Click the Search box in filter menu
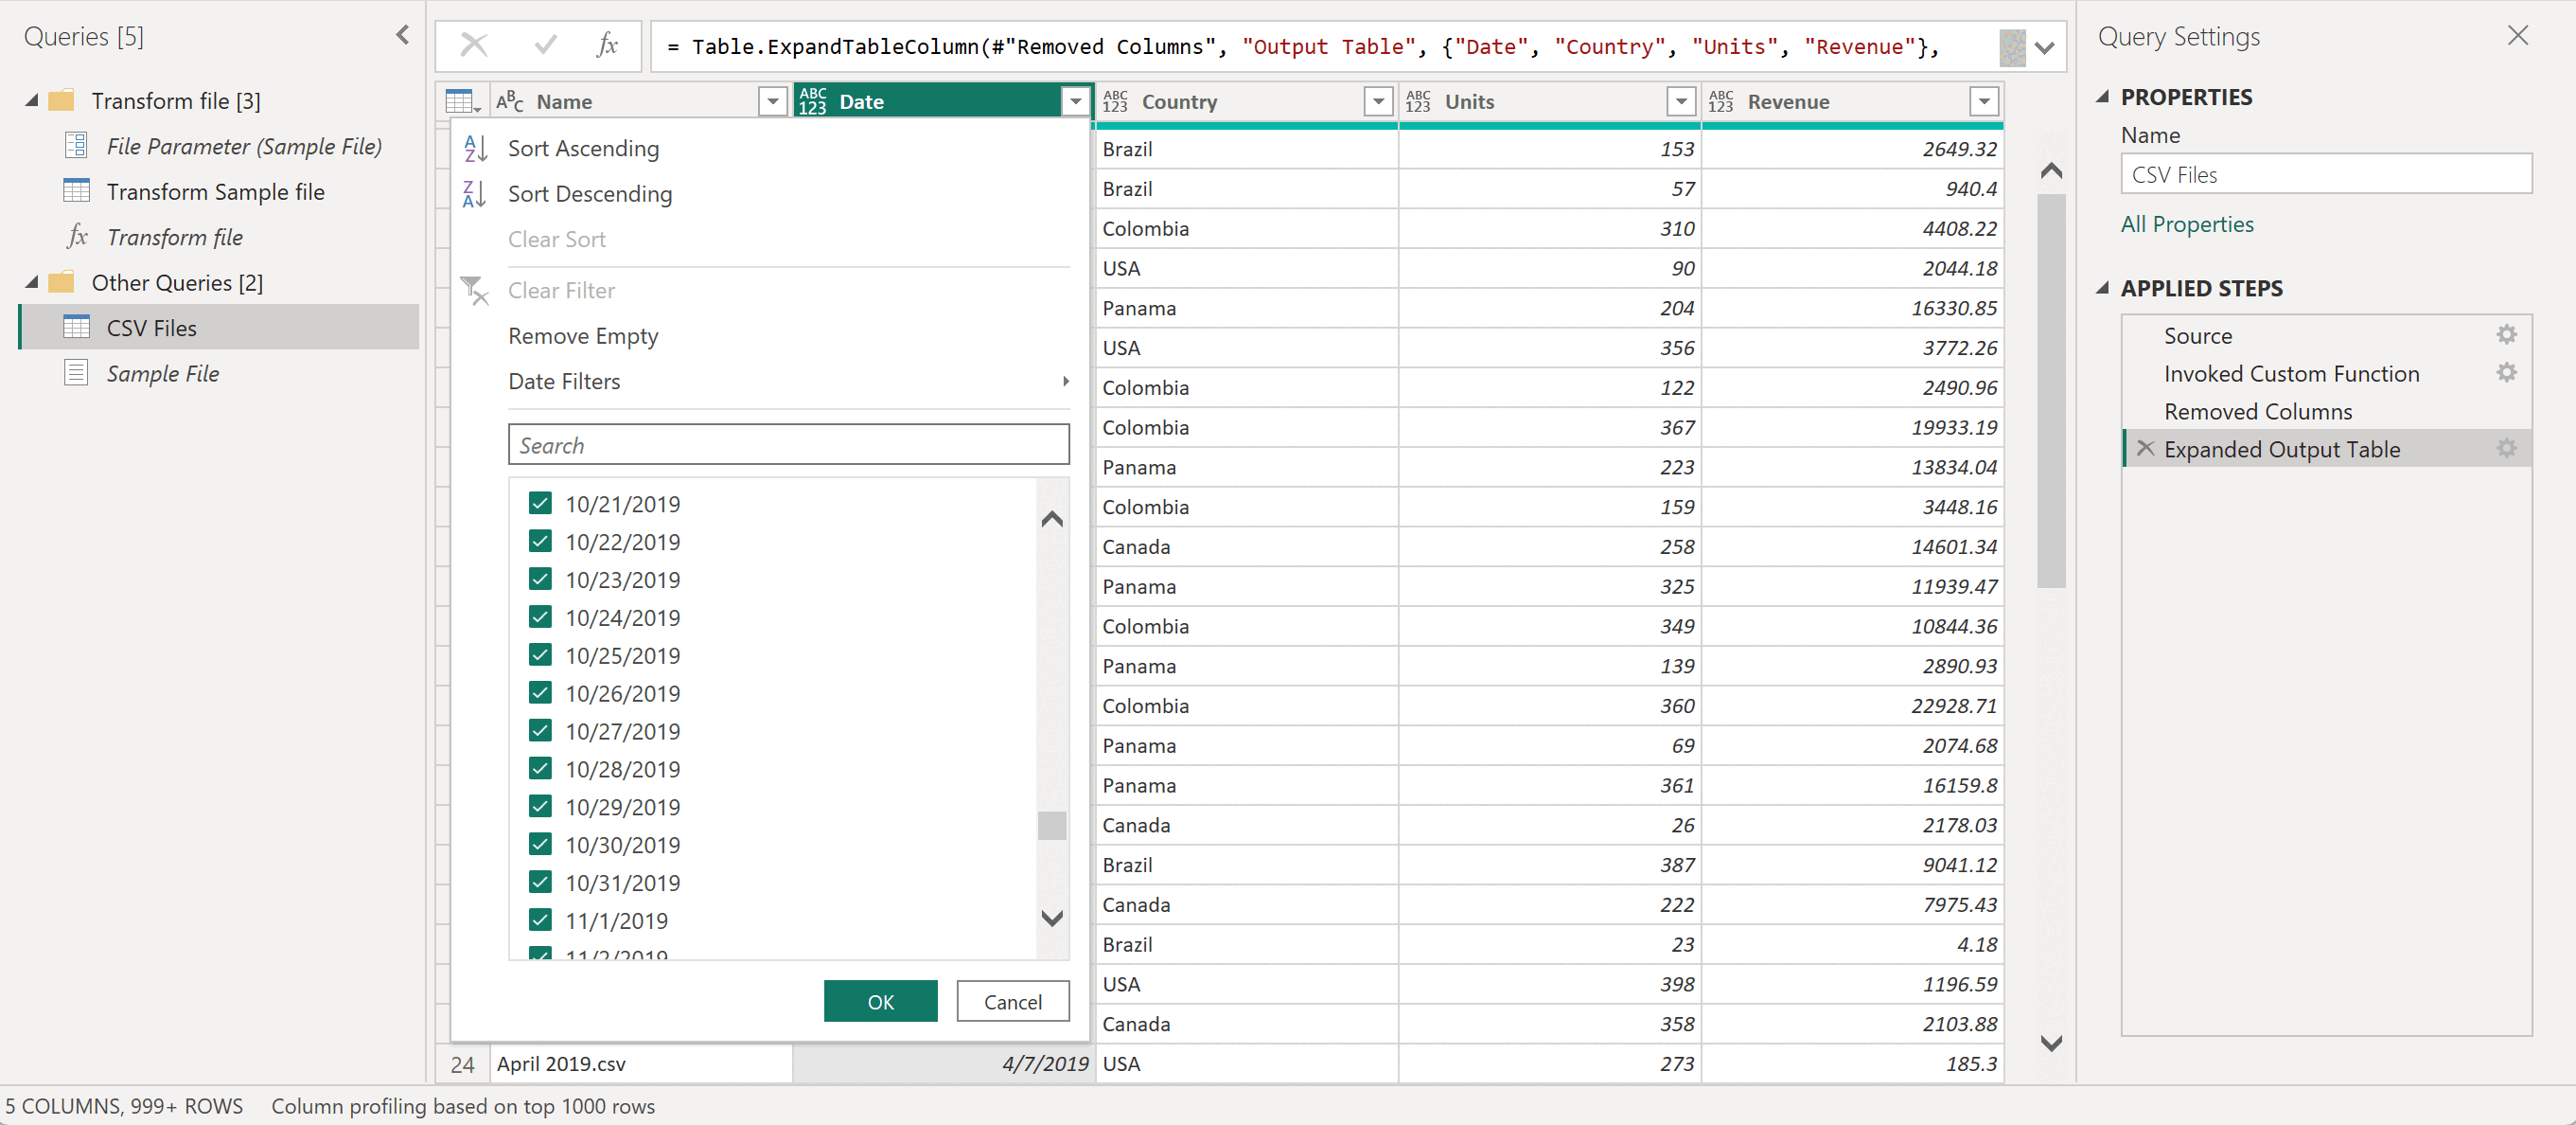The height and width of the screenshot is (1125, 2576). 788,444
